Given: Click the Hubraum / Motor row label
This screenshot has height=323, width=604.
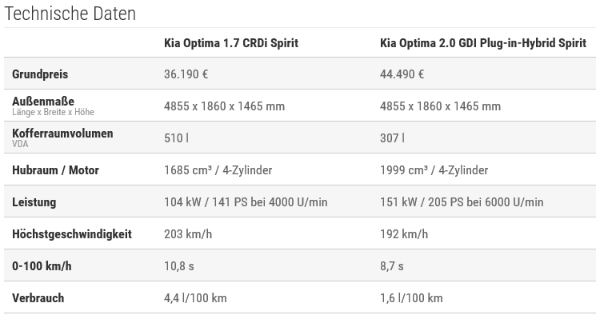Looking at the screenshot, I should coord(55,170).
